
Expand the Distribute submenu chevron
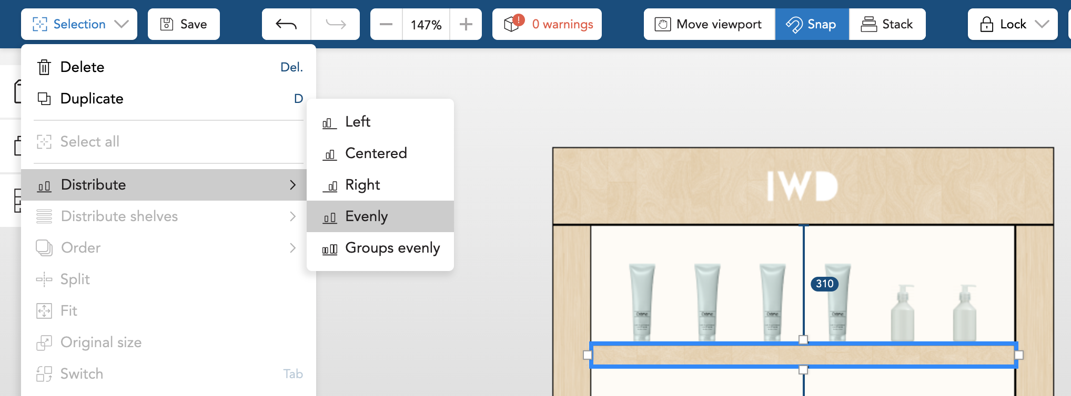pyautogui.click(x=293, y=185)
